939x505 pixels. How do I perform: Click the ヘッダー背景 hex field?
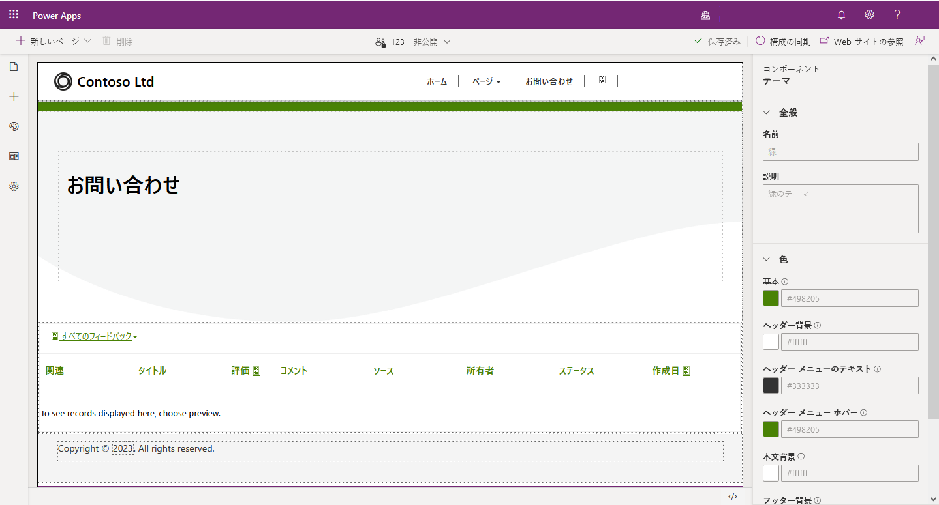[x=850, y=342]
